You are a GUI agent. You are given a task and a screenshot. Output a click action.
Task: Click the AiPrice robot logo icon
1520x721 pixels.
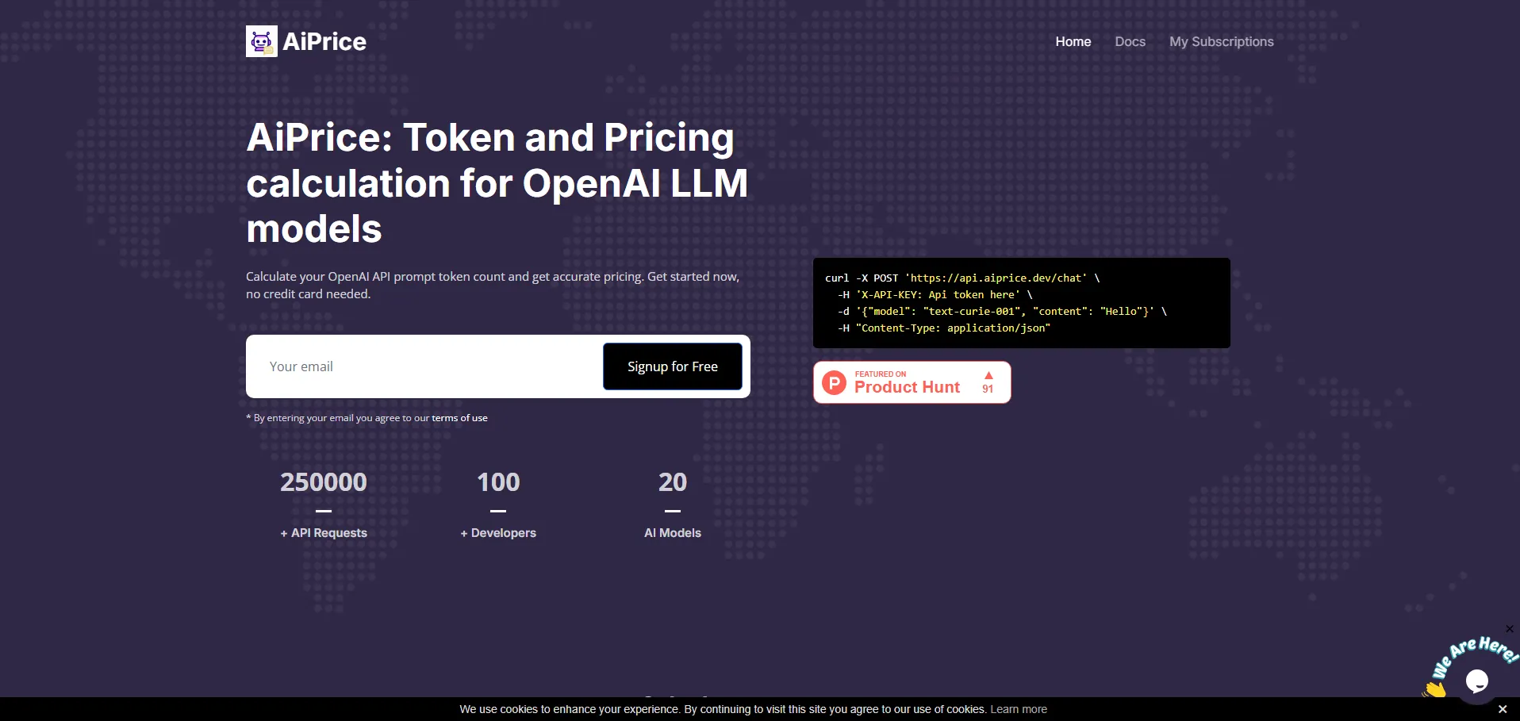(261, 41)
